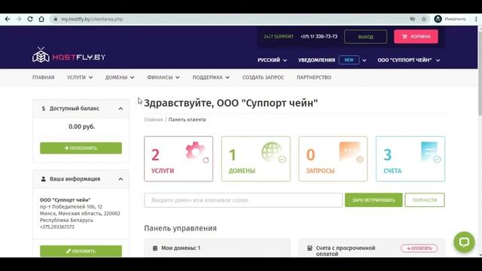Image resolution: width=482 pixels, height=271 pixels.
Task: Click the globe icon on the Домены card
Action: [272, 151]
